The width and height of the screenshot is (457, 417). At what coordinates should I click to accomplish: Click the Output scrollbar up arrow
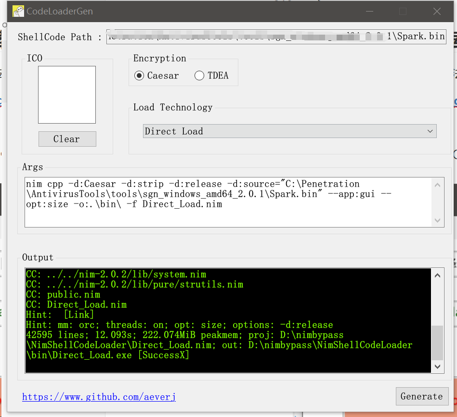[437, 276]
